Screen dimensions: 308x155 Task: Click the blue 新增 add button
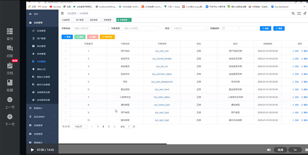coord(67,37)
